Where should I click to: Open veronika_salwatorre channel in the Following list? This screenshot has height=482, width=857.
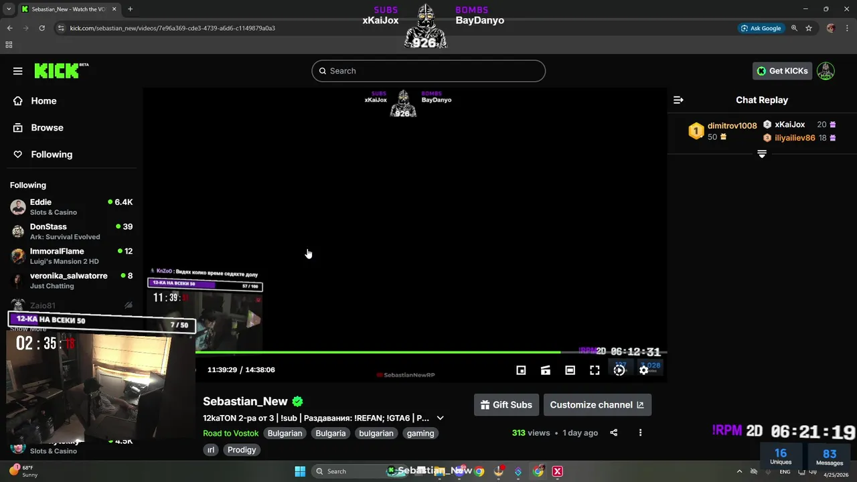click(71, 280)
